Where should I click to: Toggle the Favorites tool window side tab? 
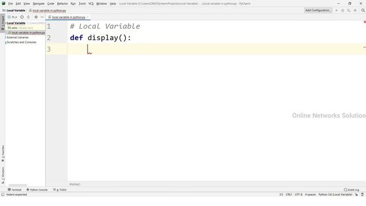3,153
